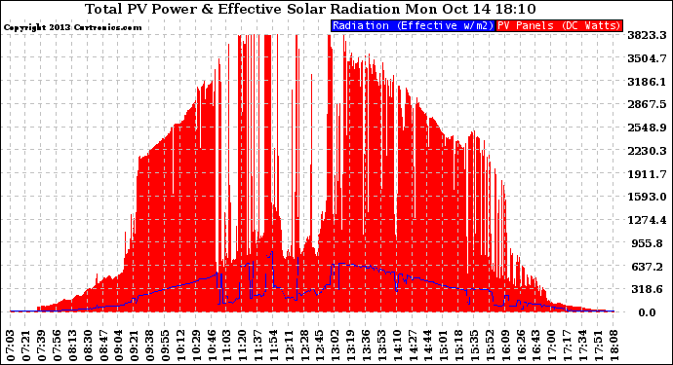Click x-axis time label 08:47

tap(103, 346)
